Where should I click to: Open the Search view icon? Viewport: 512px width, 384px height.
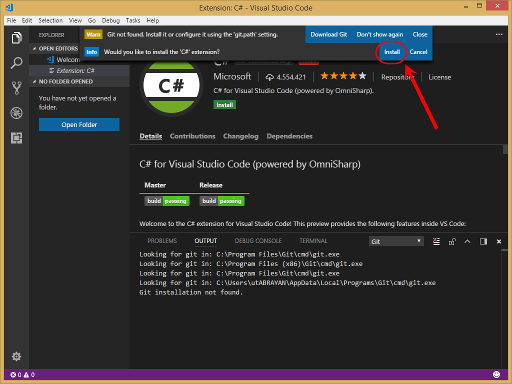[x=16, y=62]
